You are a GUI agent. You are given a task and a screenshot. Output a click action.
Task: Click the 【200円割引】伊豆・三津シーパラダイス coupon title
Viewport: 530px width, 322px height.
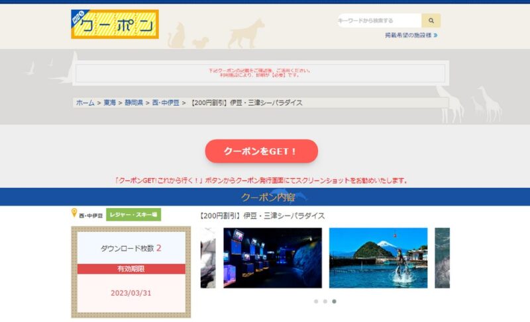click(262, 216)
